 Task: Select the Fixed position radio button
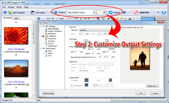(x=72, y=86)
